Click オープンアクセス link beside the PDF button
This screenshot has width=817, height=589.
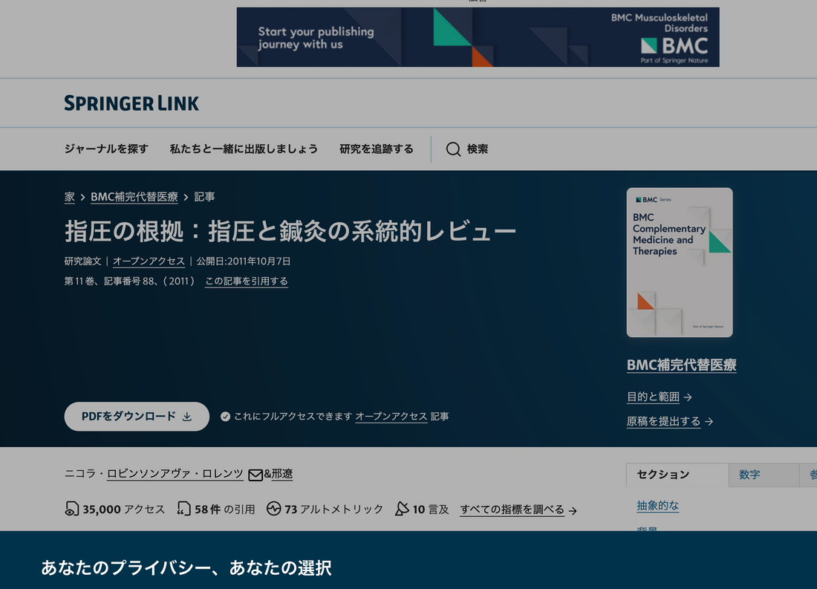[x=391, y=417]
